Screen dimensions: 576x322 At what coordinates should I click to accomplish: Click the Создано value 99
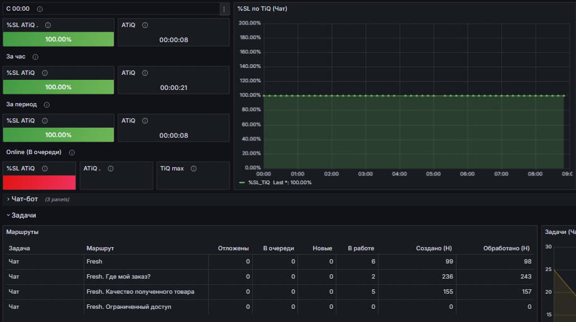[x=449, y=262]
